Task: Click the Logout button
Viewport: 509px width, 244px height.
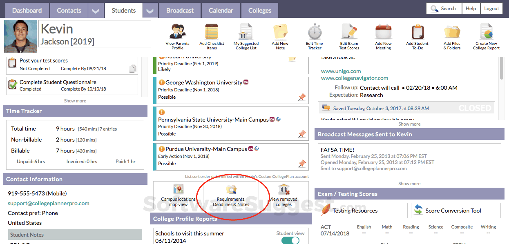Action: tap(491, 8)
